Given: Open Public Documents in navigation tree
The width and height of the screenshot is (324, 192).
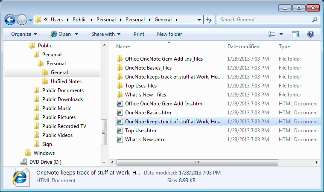Looking at the screenshot, I should tap(63, 90).
